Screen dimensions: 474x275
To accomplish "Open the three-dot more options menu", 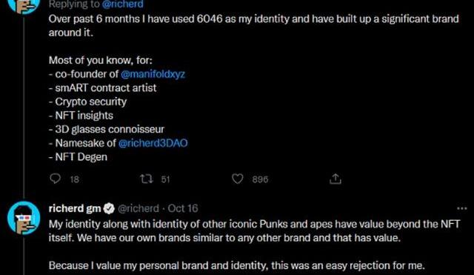I will click(x=462, y=208).
